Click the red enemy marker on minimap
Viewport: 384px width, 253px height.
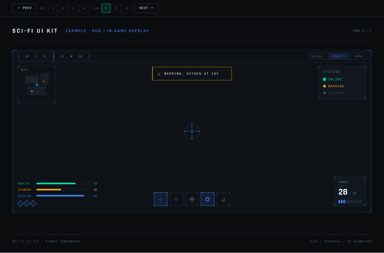pos(44,81)
